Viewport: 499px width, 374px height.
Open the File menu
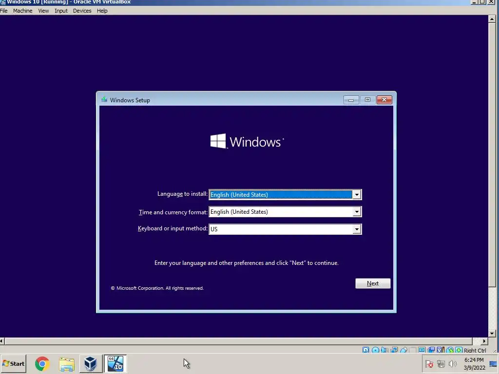click(x=4, y=11)
